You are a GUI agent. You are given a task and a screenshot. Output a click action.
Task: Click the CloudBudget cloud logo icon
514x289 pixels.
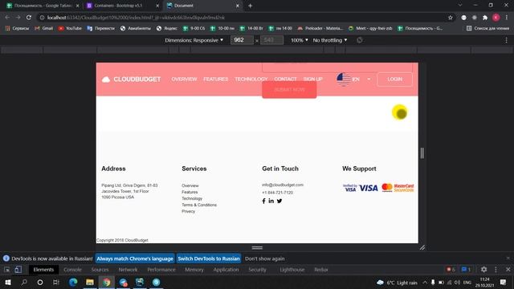(x=106, y=79)
